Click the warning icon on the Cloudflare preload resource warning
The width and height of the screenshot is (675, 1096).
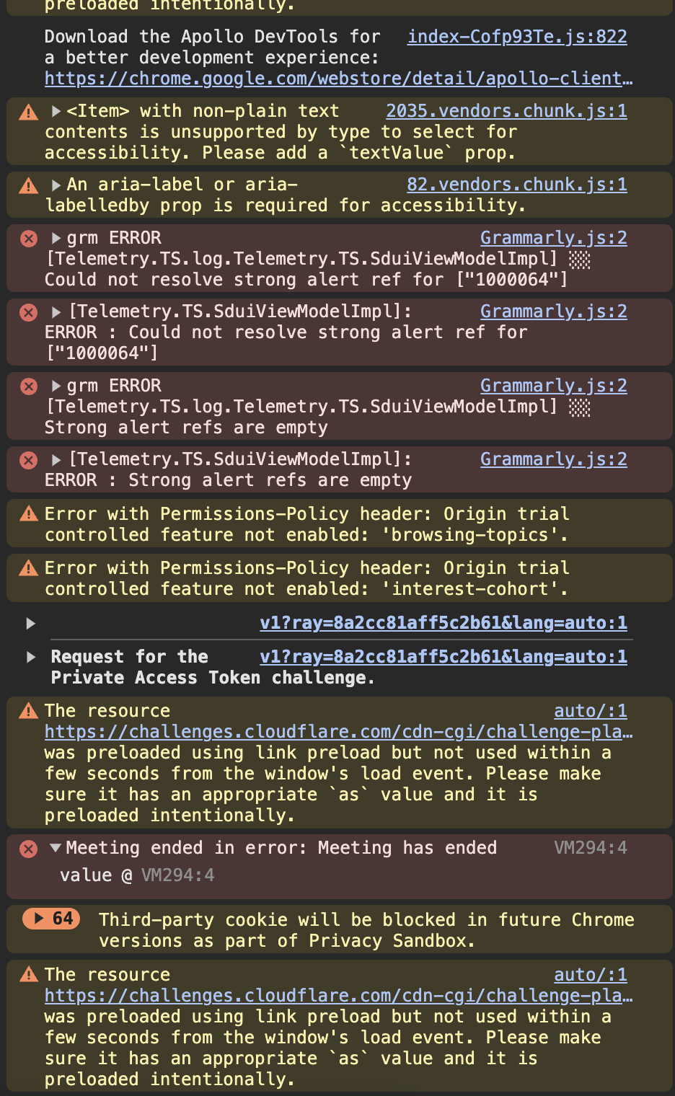pos(27,711)
